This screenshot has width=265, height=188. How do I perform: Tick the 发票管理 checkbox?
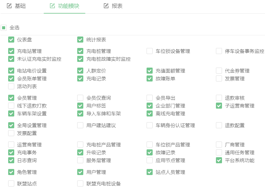pyautogui.click(x=219, y=78)
